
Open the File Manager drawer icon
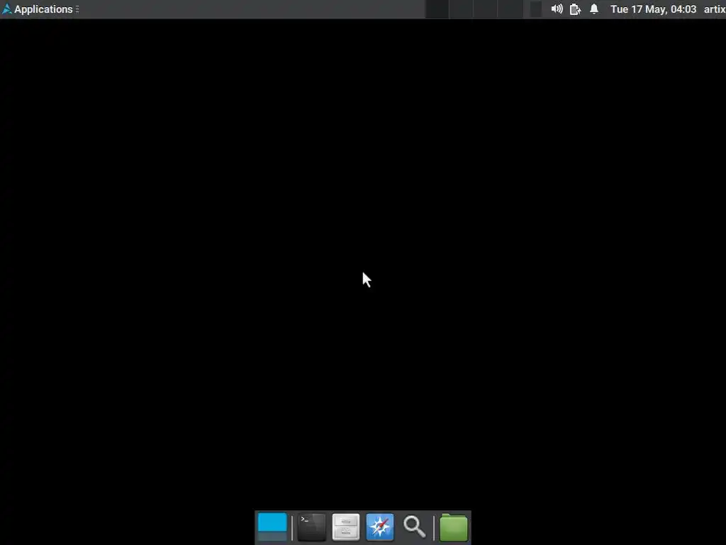coord(346,527)
